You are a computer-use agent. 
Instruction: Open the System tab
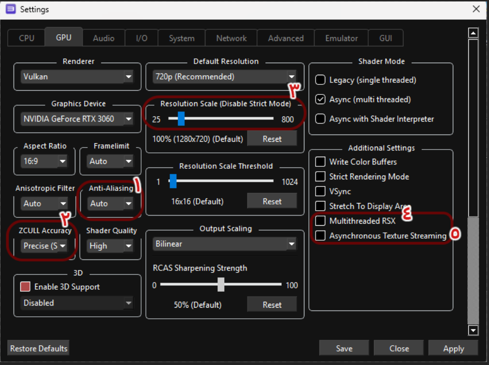point(182,38)
